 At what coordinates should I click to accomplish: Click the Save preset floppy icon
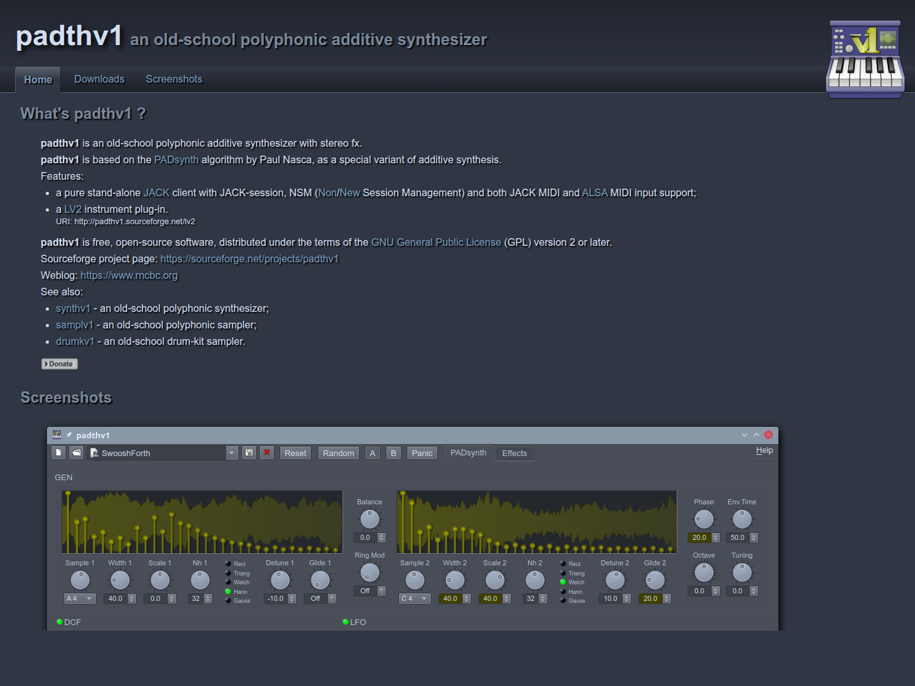(x=249, y=453)
